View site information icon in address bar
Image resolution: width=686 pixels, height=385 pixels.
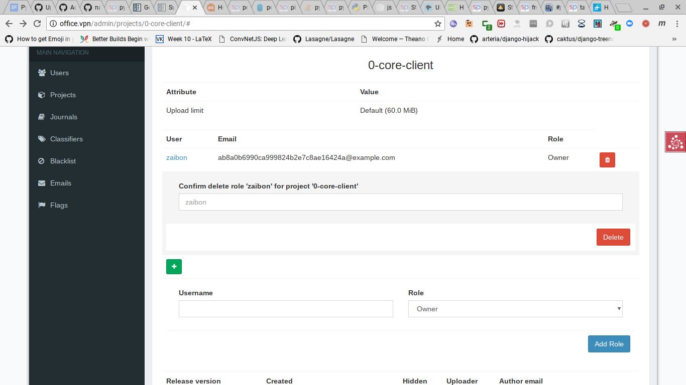[x=54, y=24]
